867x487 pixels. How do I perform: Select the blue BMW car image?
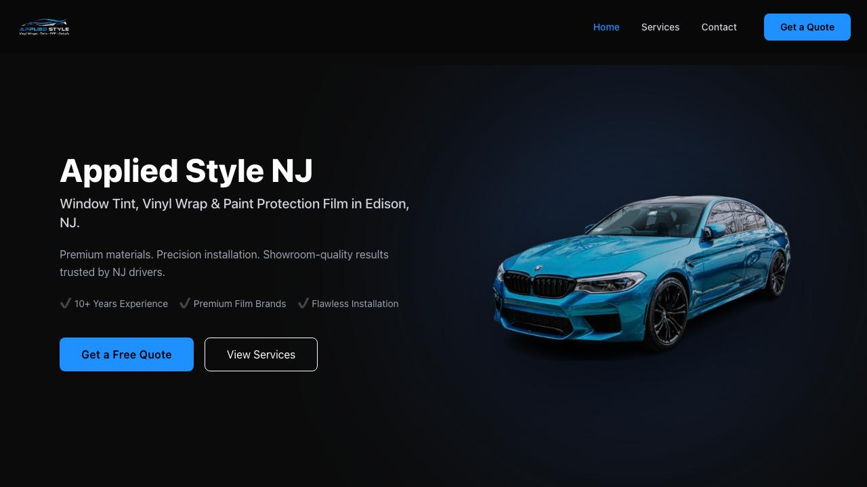641,273
